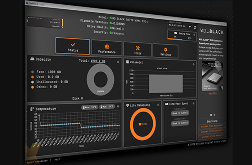Click the Life Remaining info icon
252x165 pixels.
click(158, 105)
